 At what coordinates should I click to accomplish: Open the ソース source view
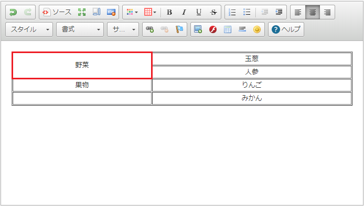tap(57, 12)
